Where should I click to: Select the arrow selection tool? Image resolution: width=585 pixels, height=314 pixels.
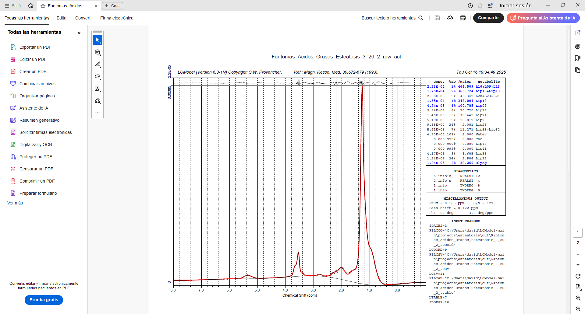coord(97,40)
